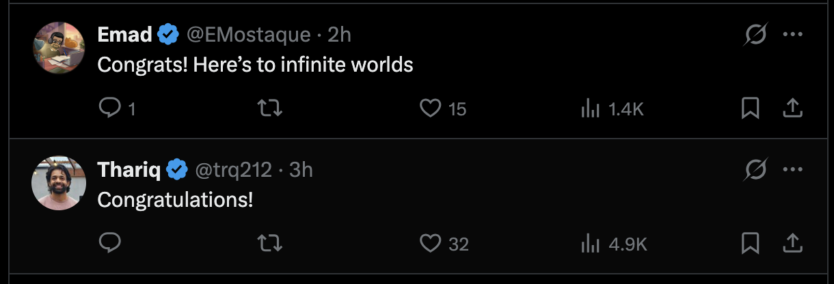
Task: Like Thariq's tweet with 32 likes
Action: coord(430,243)
